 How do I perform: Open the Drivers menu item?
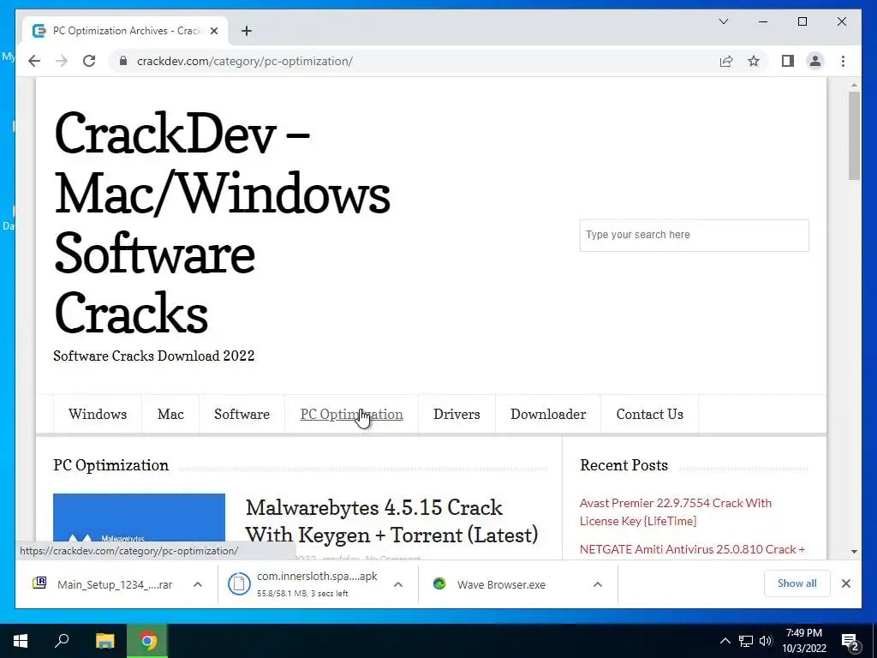(456, 414)
